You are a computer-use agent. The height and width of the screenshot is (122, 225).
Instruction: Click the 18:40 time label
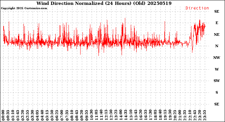160,115
